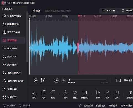
Task: Apply the 降噪 noise reduction tool
Action: tap(98, 94)
